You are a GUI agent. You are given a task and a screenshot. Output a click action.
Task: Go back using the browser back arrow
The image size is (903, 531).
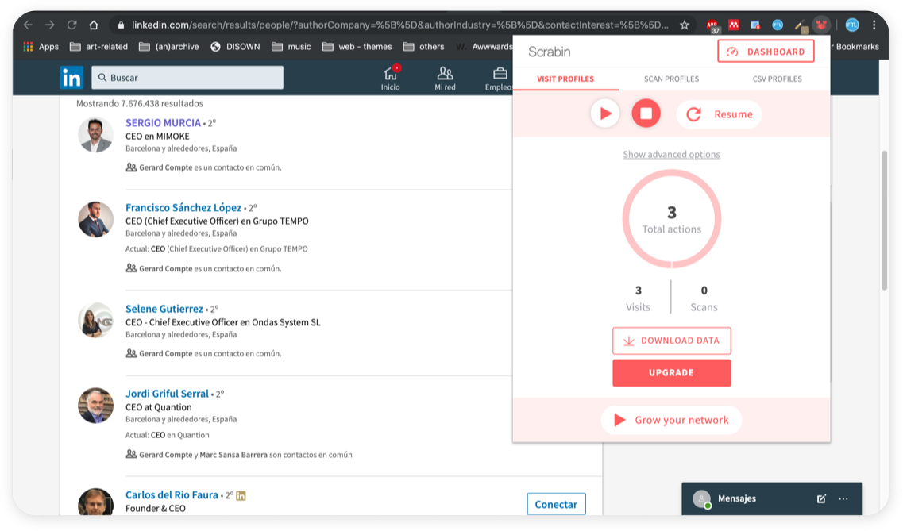[x=28, y=25]
